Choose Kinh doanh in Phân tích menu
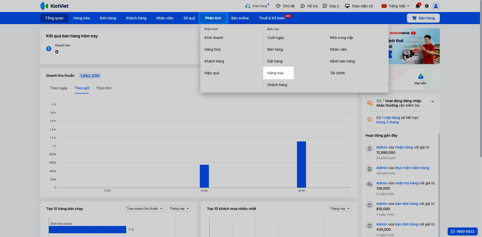Screen dimensions: 482x237 214,38
